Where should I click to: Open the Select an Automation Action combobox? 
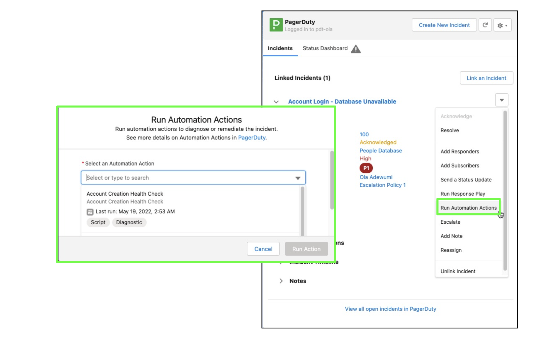coord(193,178)
